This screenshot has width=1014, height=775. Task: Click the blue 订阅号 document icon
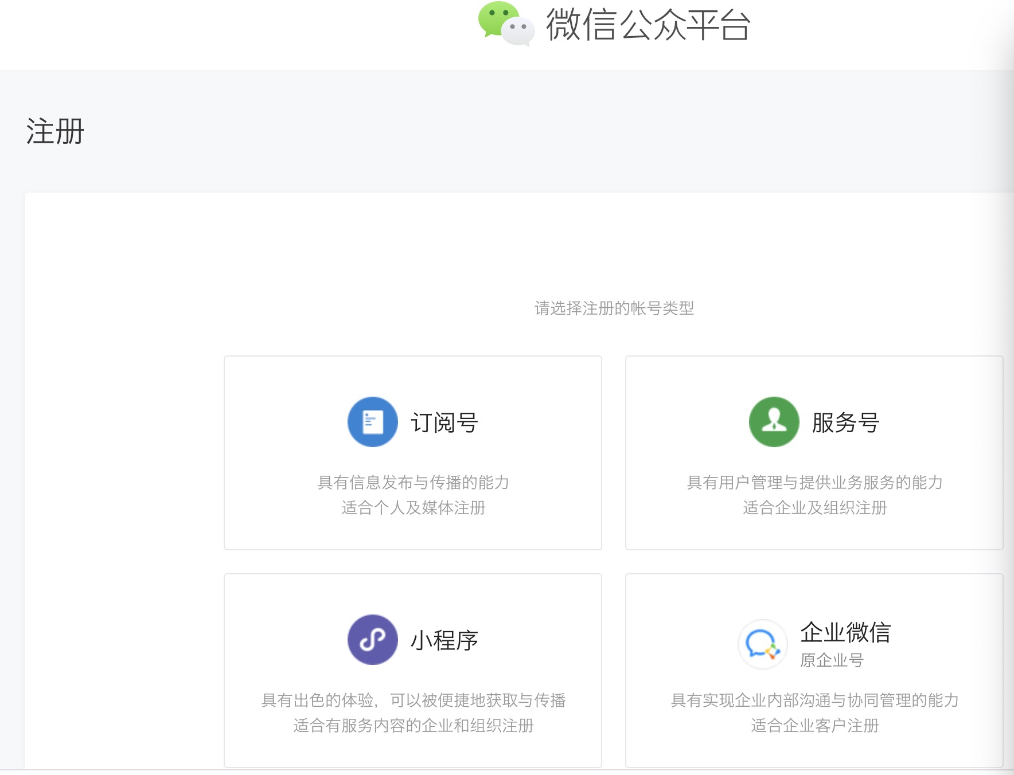click(x=373, y=422)
